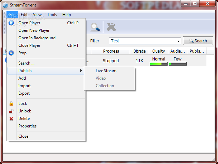Click the Filter label text
218x164 pixels.
95,41
